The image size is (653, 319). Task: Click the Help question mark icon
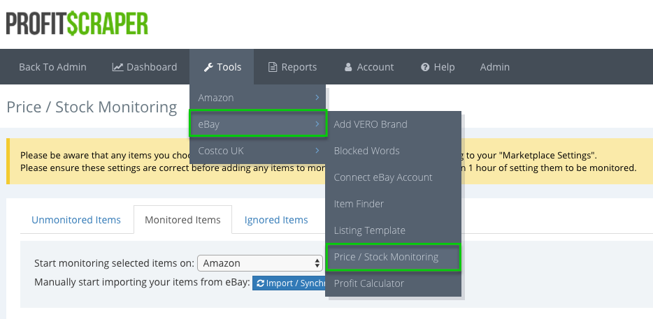(x=425, y=67)
